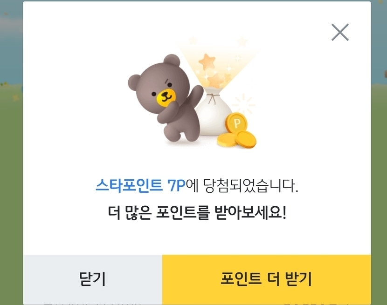Tap the bear's yellow snout

point(166,97)
